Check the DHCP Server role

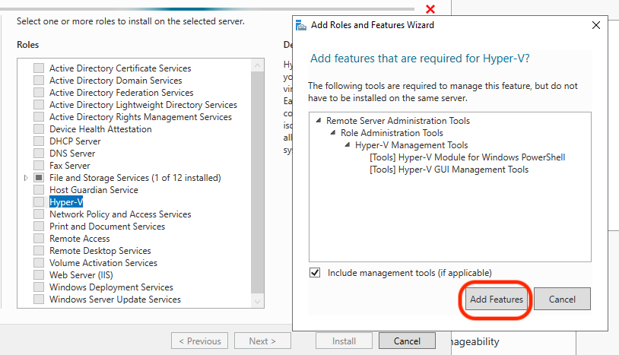coord(39,141)
